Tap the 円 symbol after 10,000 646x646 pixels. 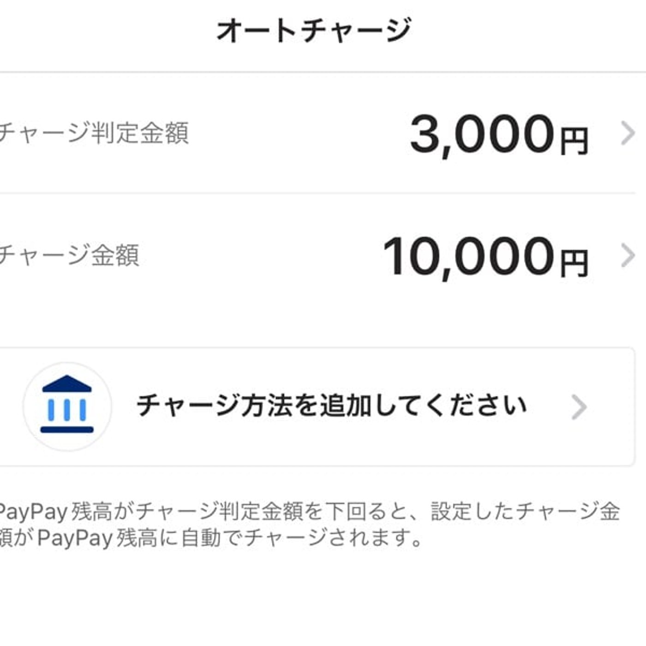pos(574,263)
